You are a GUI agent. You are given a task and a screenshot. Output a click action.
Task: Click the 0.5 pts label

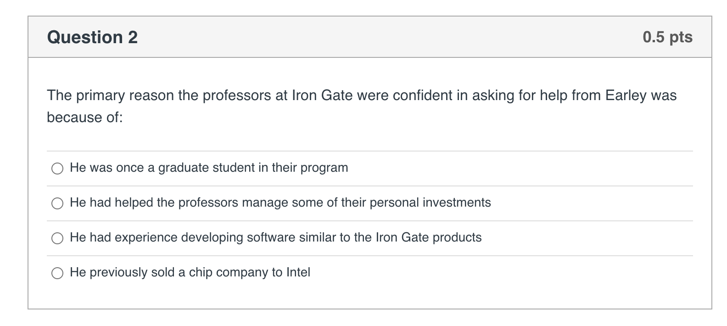point(668,37)
